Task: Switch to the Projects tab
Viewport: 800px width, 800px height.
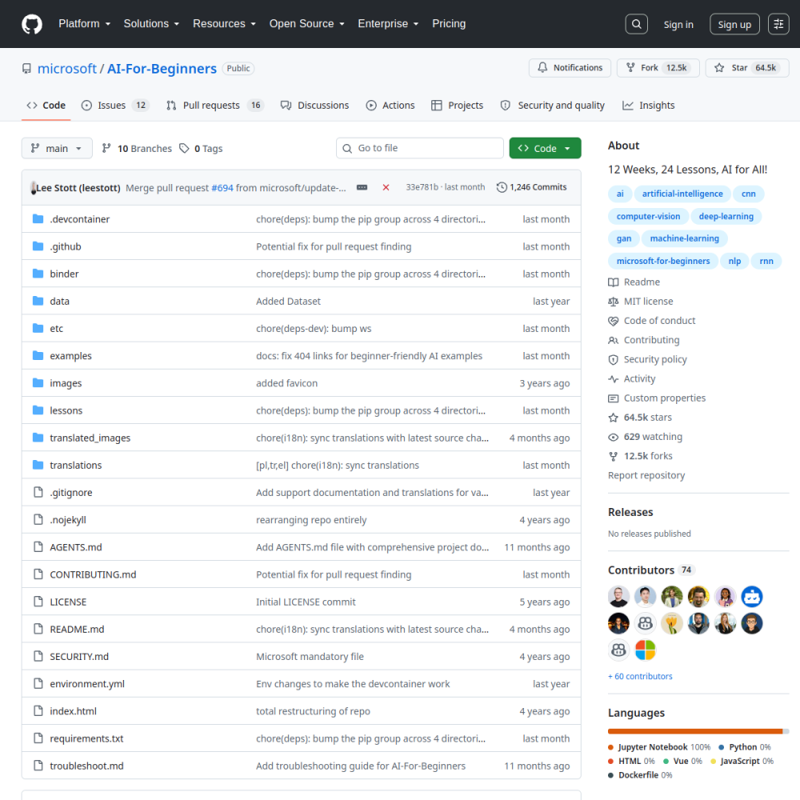Action: [457, 105]
